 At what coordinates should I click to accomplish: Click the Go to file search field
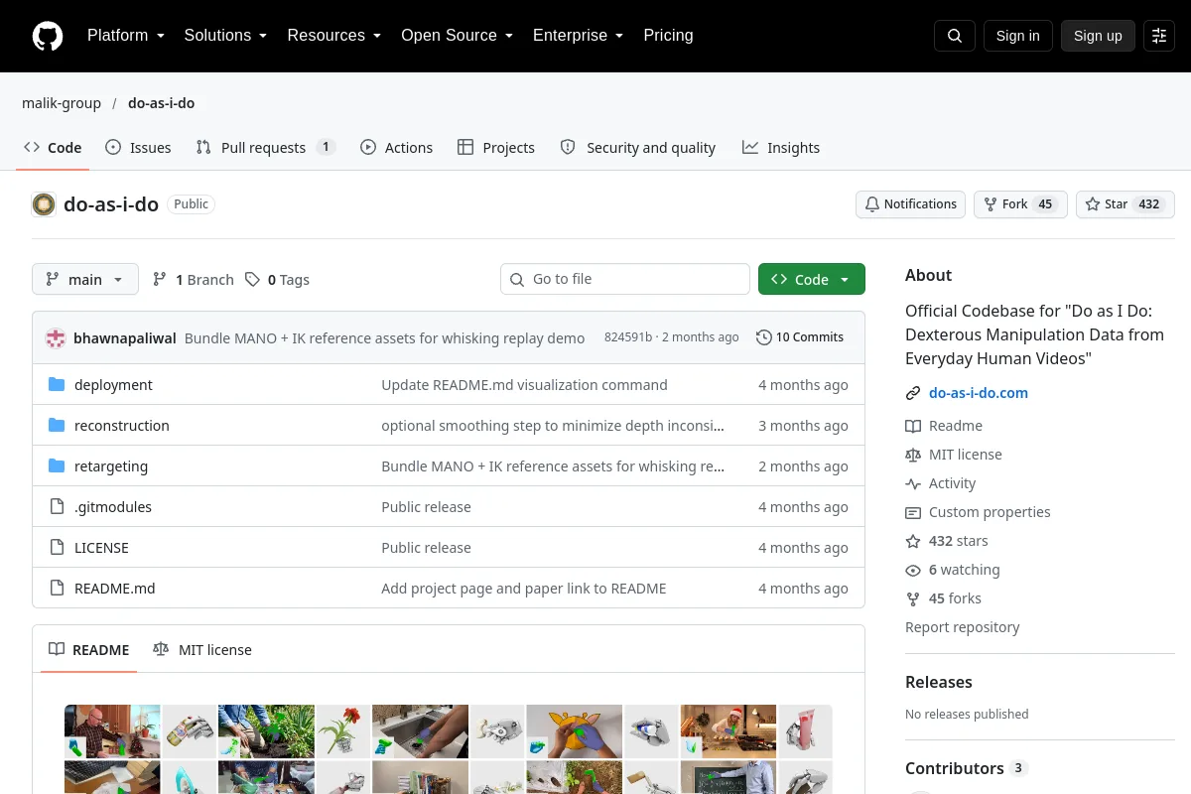625,279
